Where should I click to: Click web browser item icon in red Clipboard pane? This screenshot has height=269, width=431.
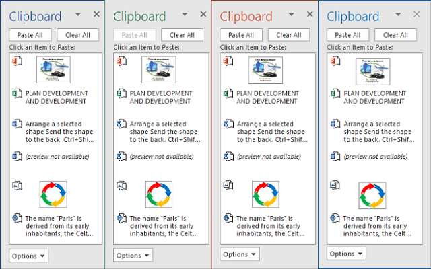(228, 218)
